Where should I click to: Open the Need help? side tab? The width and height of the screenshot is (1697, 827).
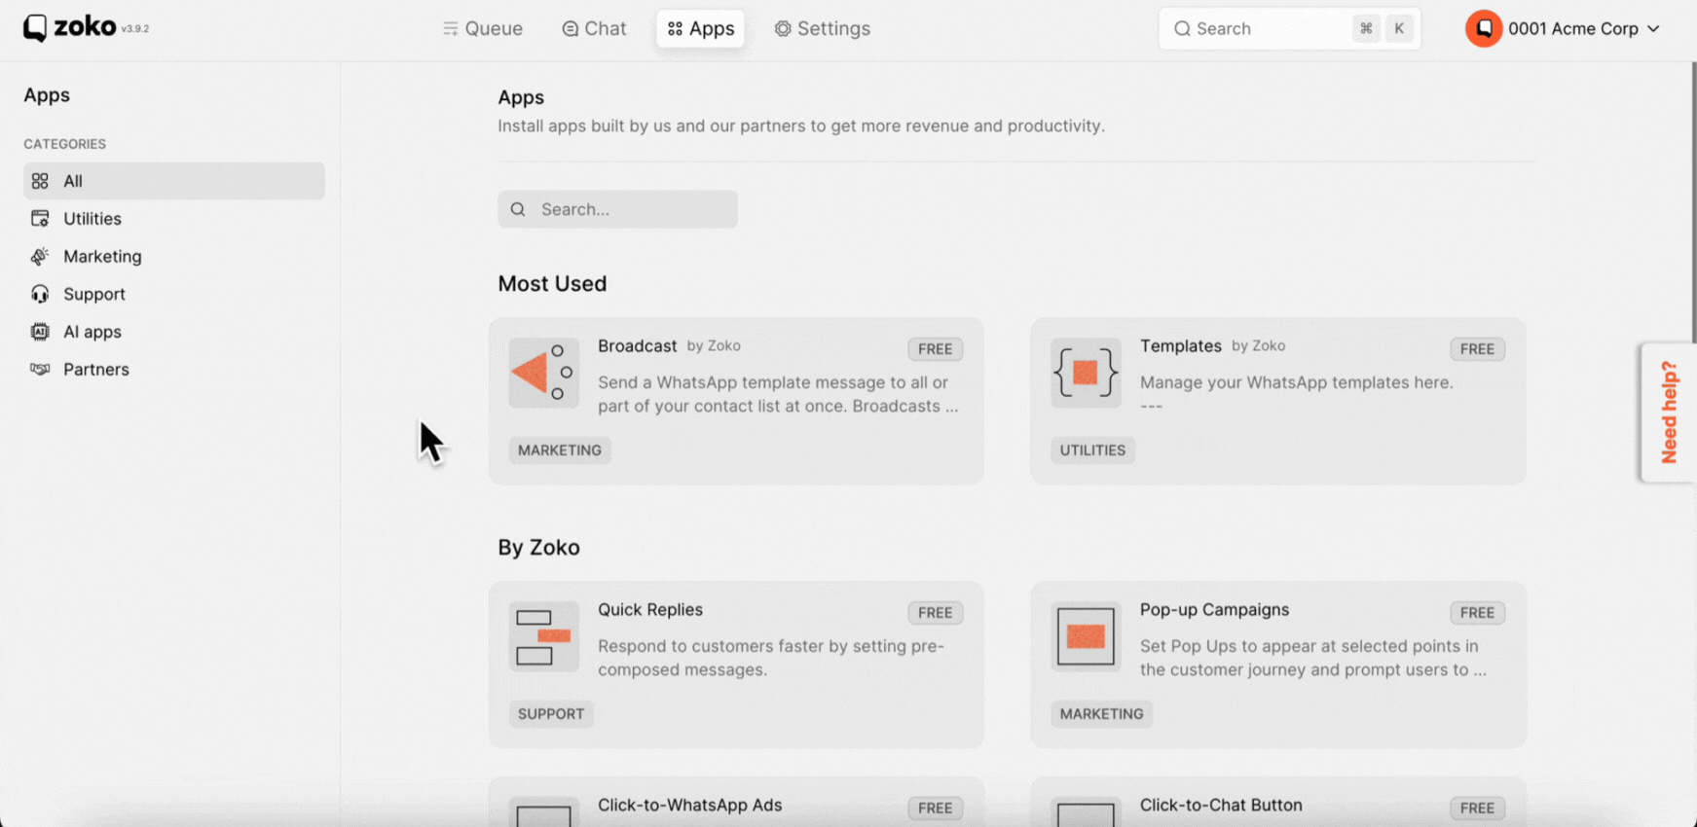pos(1669,413)
